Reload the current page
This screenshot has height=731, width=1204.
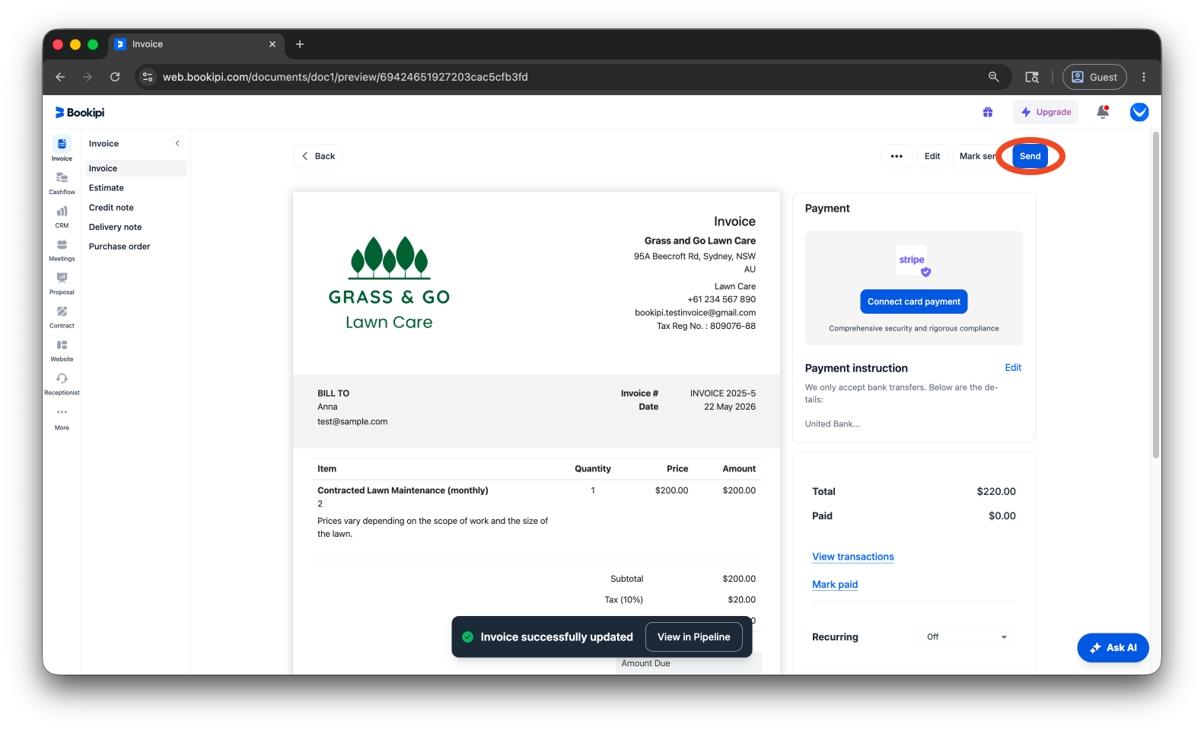115,77
